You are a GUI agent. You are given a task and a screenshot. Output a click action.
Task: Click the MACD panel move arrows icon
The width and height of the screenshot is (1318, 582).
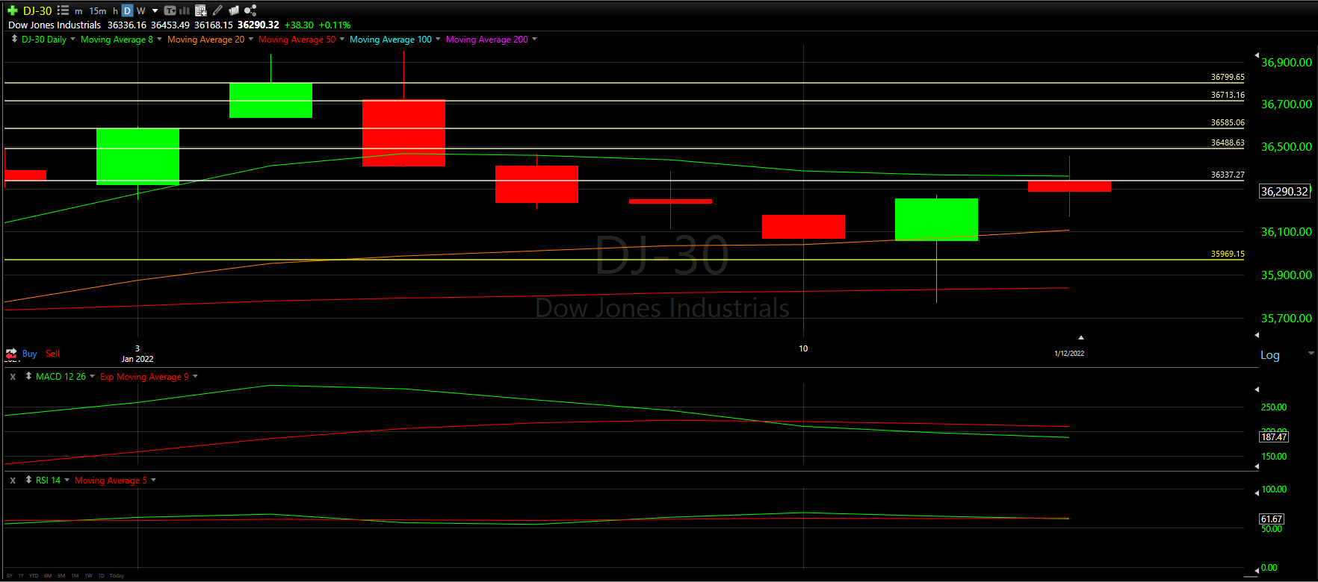click(28, 376)
